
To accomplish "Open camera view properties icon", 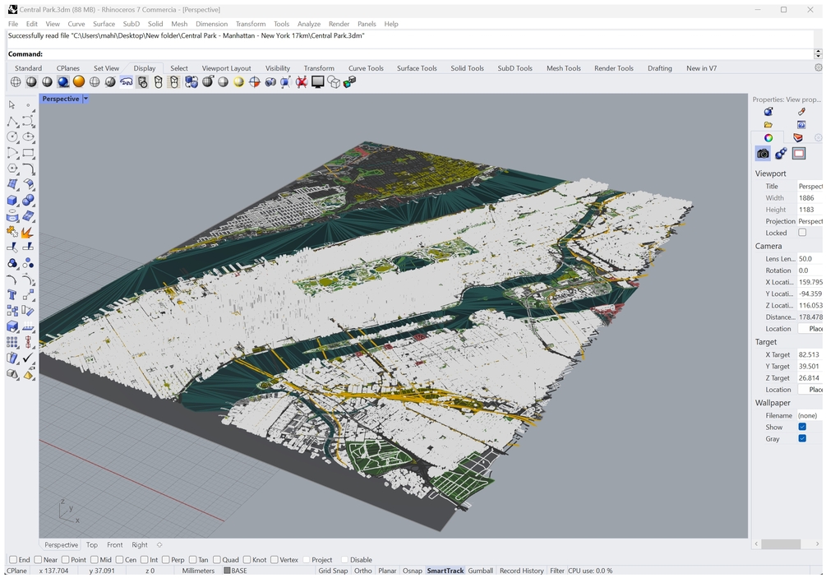I will (x=763, y=154).
